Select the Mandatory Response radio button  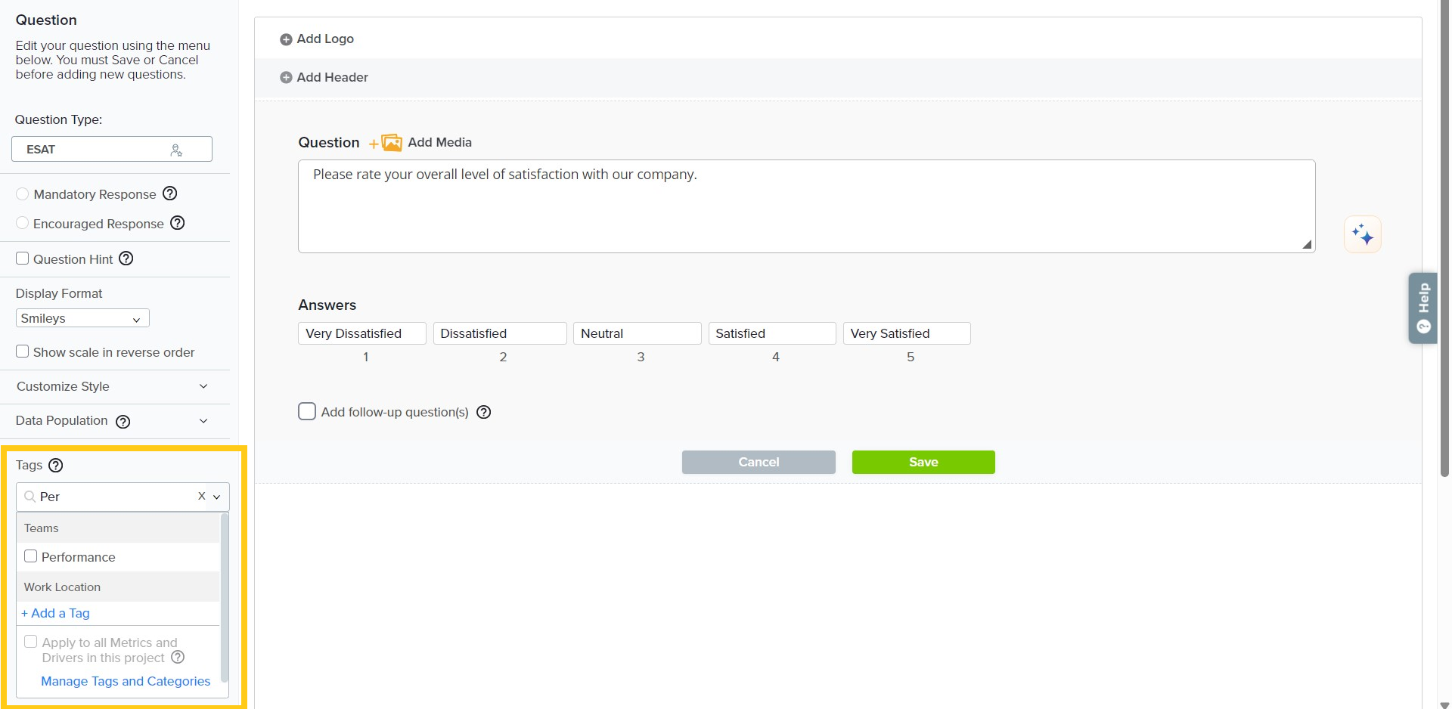[23, 194]
